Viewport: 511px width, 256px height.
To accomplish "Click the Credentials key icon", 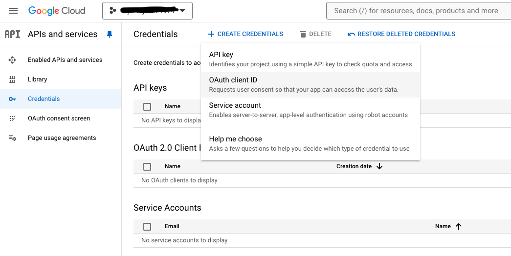I will [12, 99].
